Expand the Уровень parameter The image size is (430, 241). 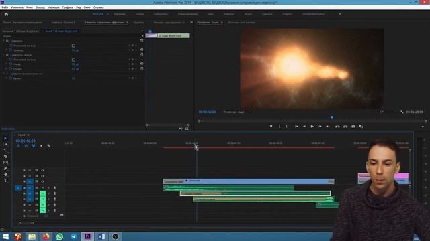tap(7, 50)
